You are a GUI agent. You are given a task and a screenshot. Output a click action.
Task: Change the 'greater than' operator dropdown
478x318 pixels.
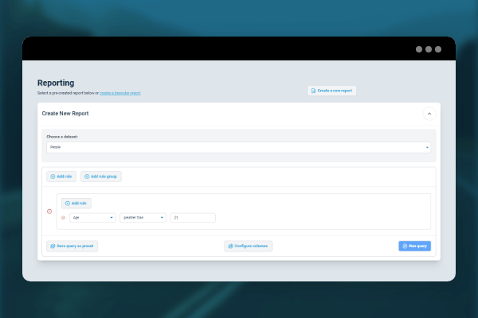pos(143,217)
